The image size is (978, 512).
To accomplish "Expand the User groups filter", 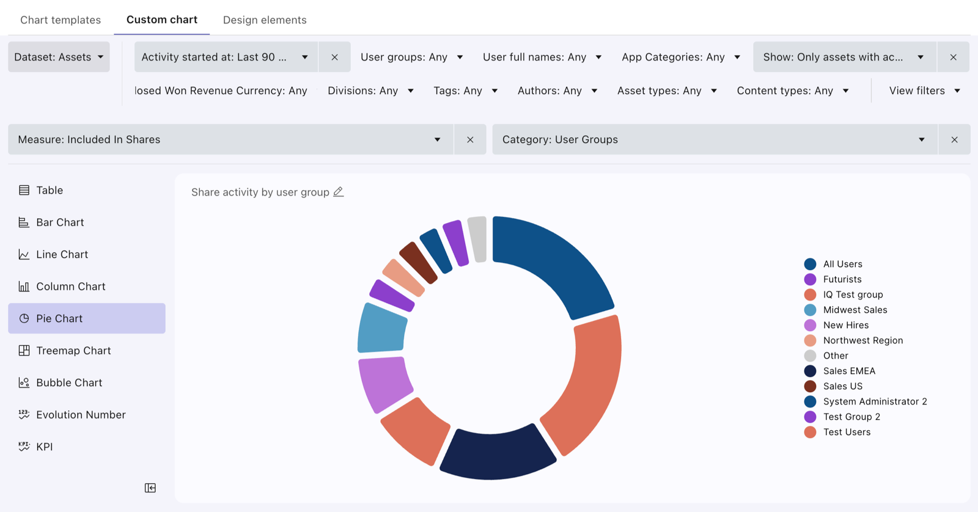I will click(412, 57).
